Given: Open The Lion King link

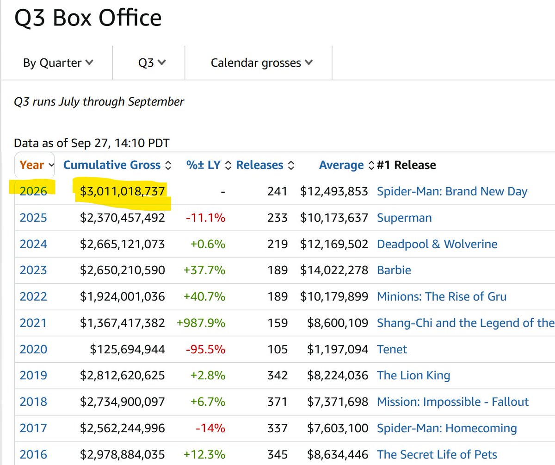Looking at the screenshot, I should (x=414, y=376).
